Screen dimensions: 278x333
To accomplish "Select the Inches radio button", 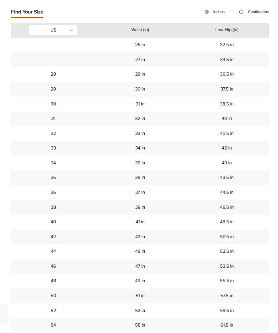I will coord(207,12).
